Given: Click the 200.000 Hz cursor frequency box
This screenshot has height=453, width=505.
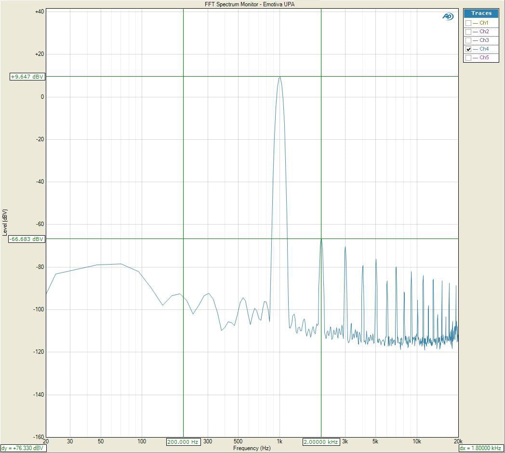Looking at the screenshot, I should 183,442.
